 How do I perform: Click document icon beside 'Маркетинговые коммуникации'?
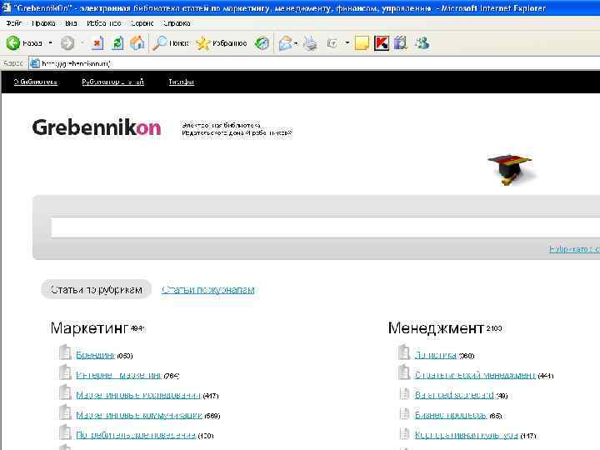click(x=65, y=412)
